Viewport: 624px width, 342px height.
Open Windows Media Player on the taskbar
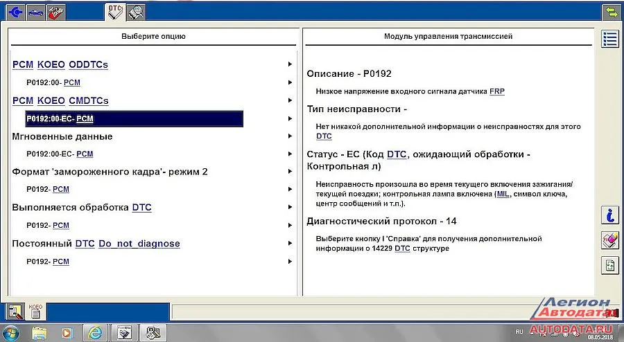tap(67, 333)
